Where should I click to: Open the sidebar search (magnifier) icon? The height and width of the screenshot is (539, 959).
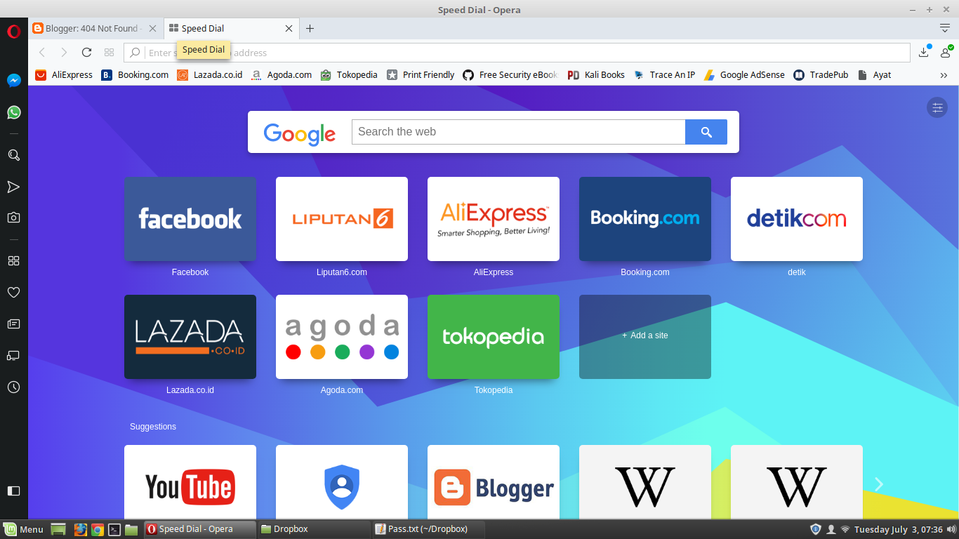point(13,155)
